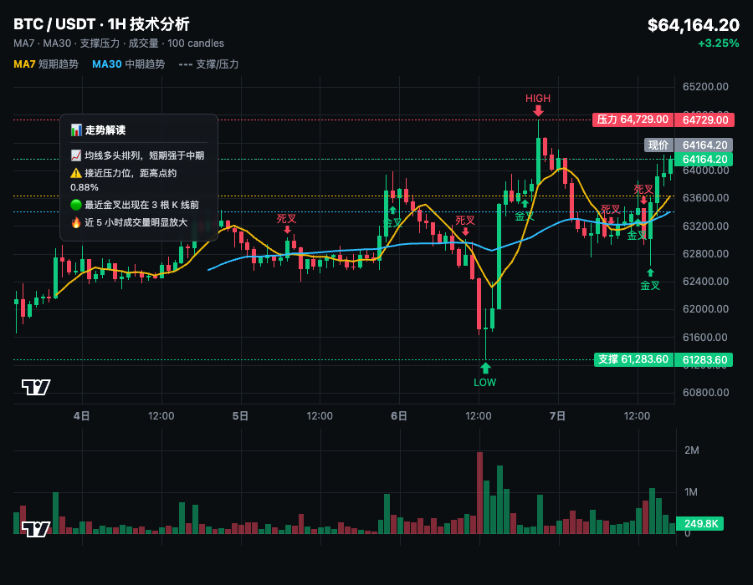Viewport: 753px width, 585px height.
Task: Click the 4日 date label on time axis
Action: pos(82,415)
